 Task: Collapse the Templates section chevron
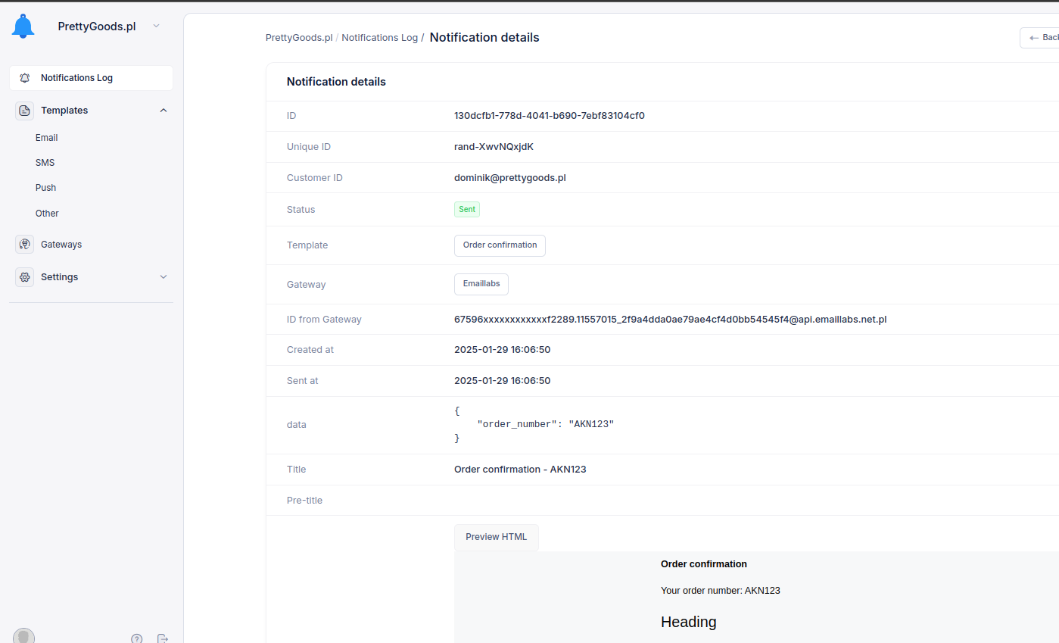click(x=164, y=111)
